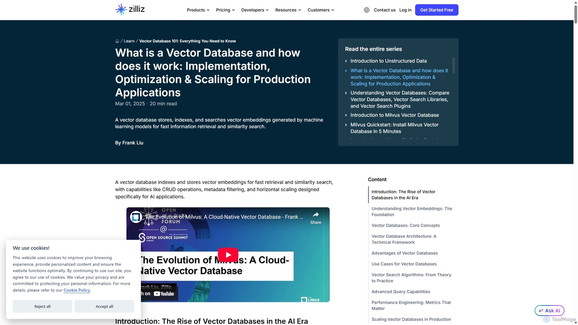This screenshot has width=578, height=325.
Task: Click Contact us in header
Action: (x=385, y=10)
